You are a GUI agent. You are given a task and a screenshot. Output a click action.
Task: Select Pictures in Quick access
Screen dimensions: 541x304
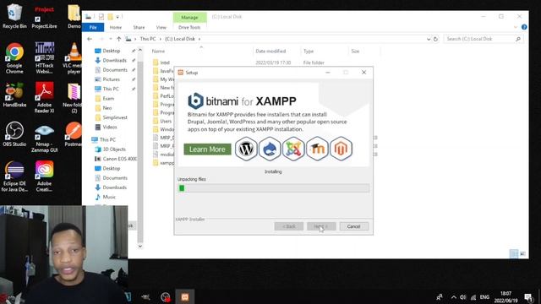[x=111, y=79]
